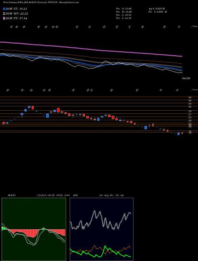The height and width of the screenshot is (261, 198).
Task: Click inside the MACD histogram chart panel
Action: tap(34, 229)
